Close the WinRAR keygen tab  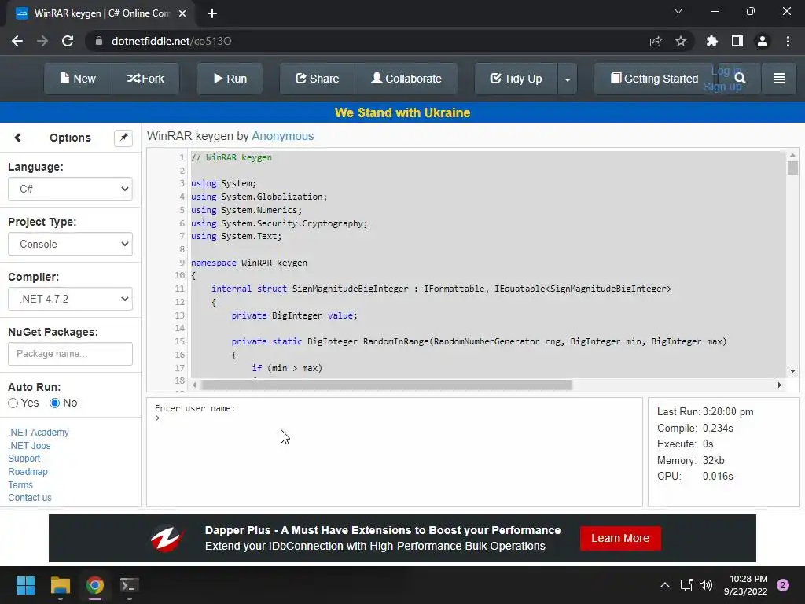tap(182, 13)
